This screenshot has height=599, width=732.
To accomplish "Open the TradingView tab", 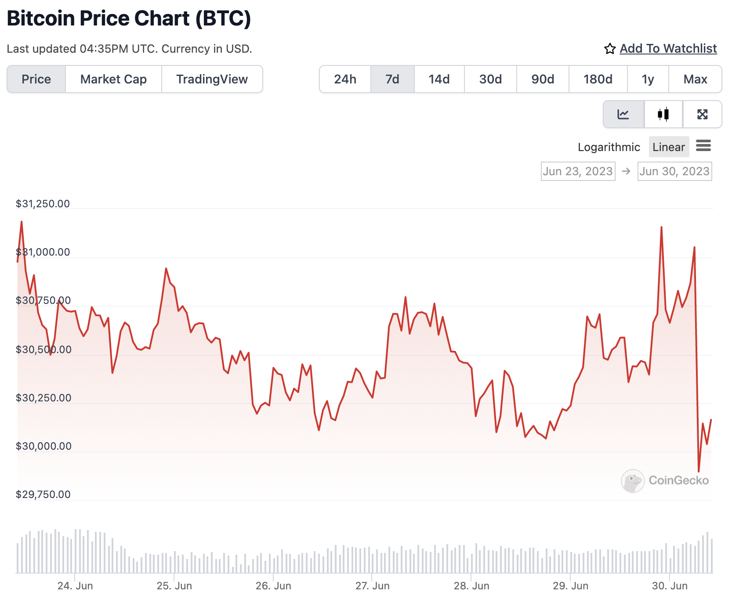I will click(x=212, y=79).
